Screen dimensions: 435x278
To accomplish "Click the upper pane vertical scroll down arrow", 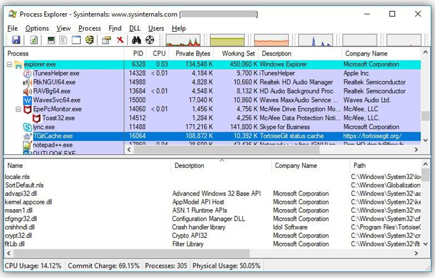I will 425,140.
